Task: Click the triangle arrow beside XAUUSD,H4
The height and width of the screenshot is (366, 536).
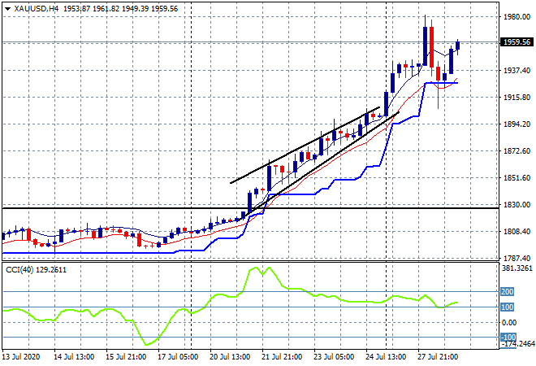Action: [x=7, y=9]
